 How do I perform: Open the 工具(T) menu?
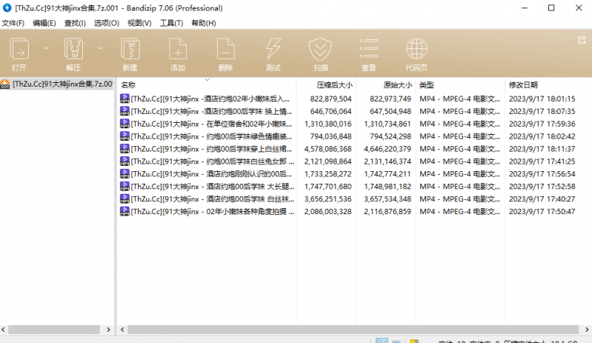[171, 23]
